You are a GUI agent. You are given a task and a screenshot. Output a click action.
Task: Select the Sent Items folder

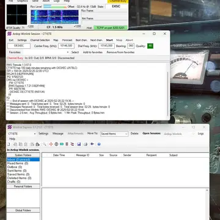(x=17, y=170)
